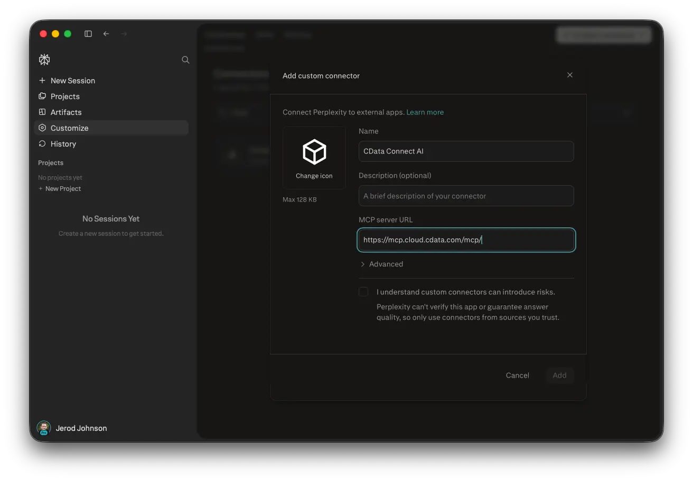Click the History clock icon
This screenshot has width=693, height=481.
(x=42, y=144)
